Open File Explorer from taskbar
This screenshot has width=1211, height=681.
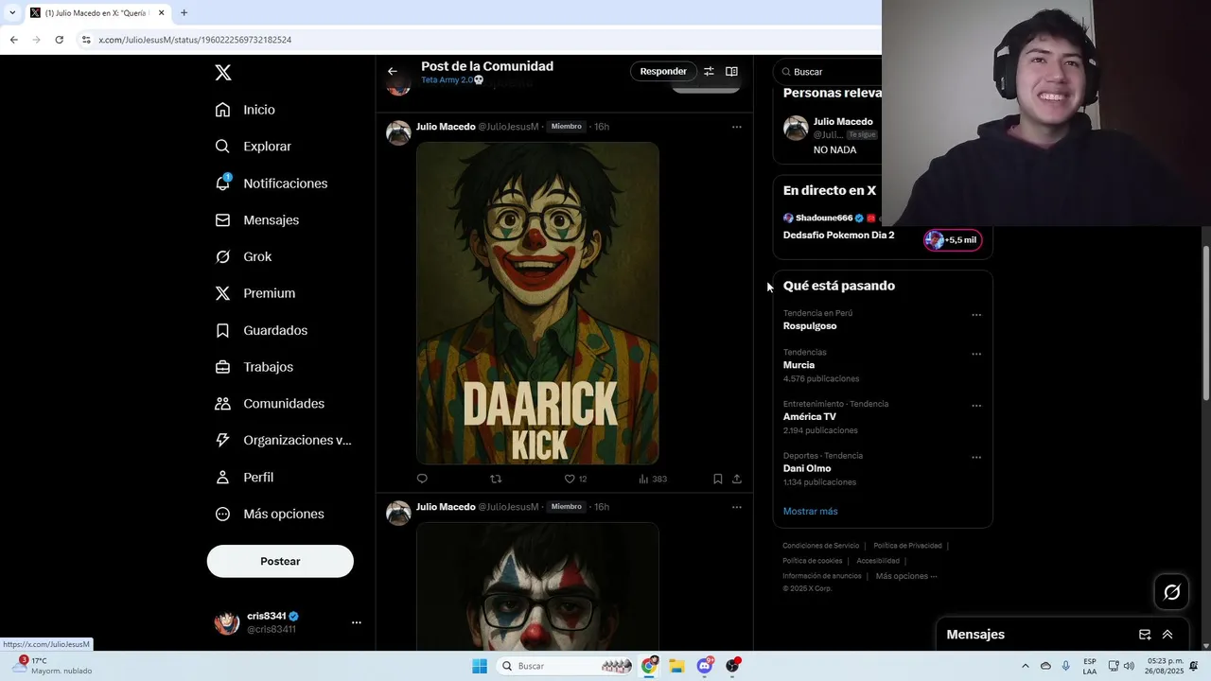coord(676,666)
